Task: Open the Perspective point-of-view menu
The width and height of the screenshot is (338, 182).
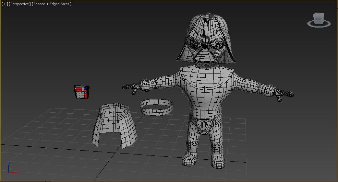Action: [x=20, y=4]
